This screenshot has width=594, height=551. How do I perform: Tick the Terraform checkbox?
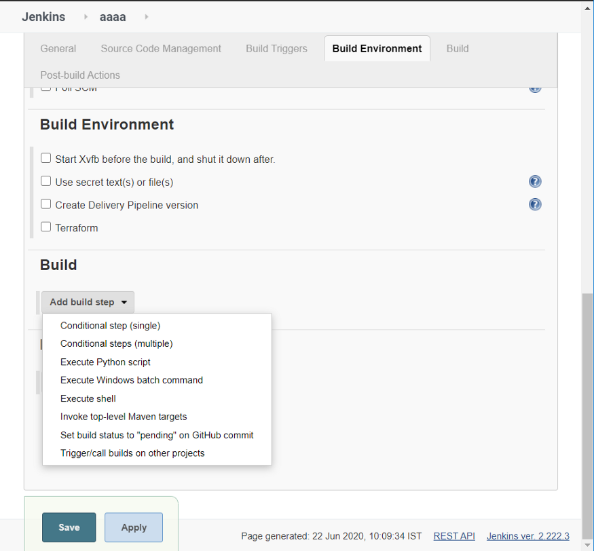point(46,227)
